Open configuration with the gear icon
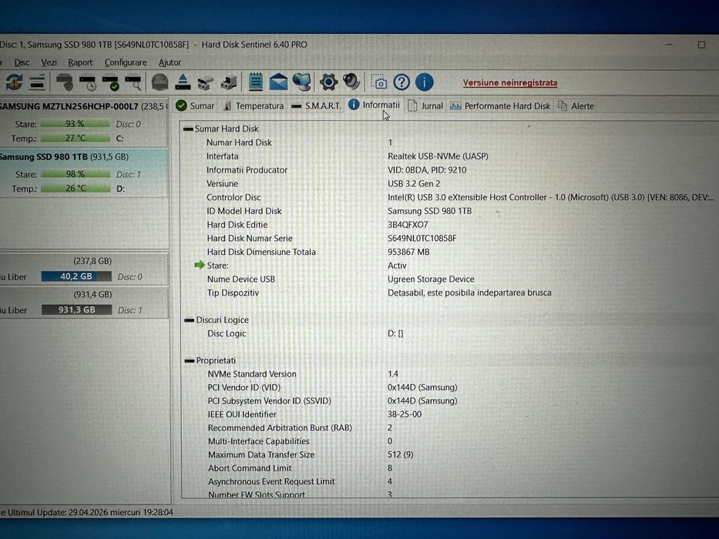This screenshot has width=719, height=539. (x=328, y=82)
